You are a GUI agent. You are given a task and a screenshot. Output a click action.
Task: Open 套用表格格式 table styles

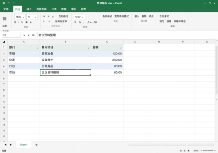coord(122,17)
